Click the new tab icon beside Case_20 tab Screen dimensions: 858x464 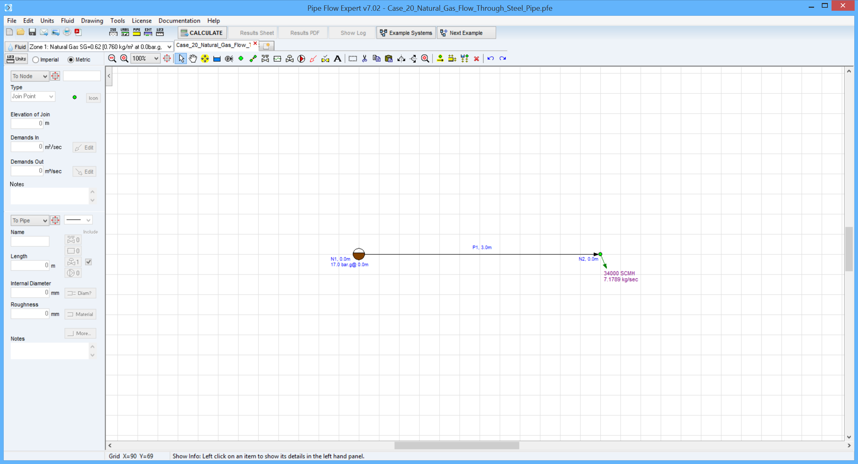pos(267,46)
